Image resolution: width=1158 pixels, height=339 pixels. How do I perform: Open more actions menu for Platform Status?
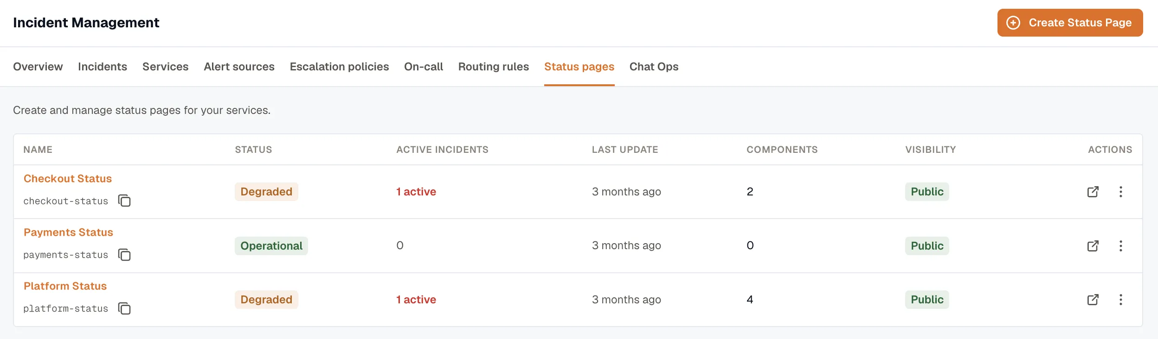pyautogui.click(x=1121, y=300)
